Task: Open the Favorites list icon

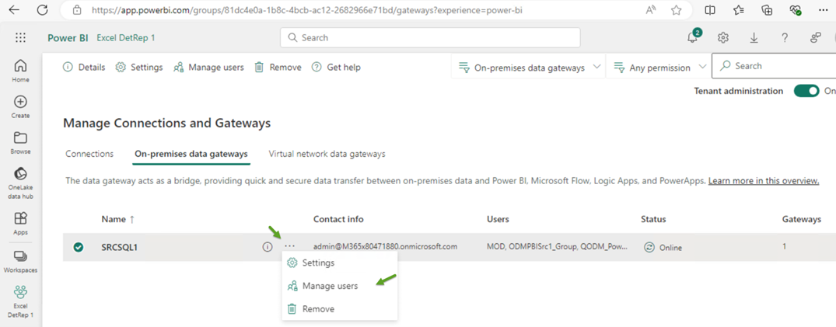Action: (x=739, y=9)
